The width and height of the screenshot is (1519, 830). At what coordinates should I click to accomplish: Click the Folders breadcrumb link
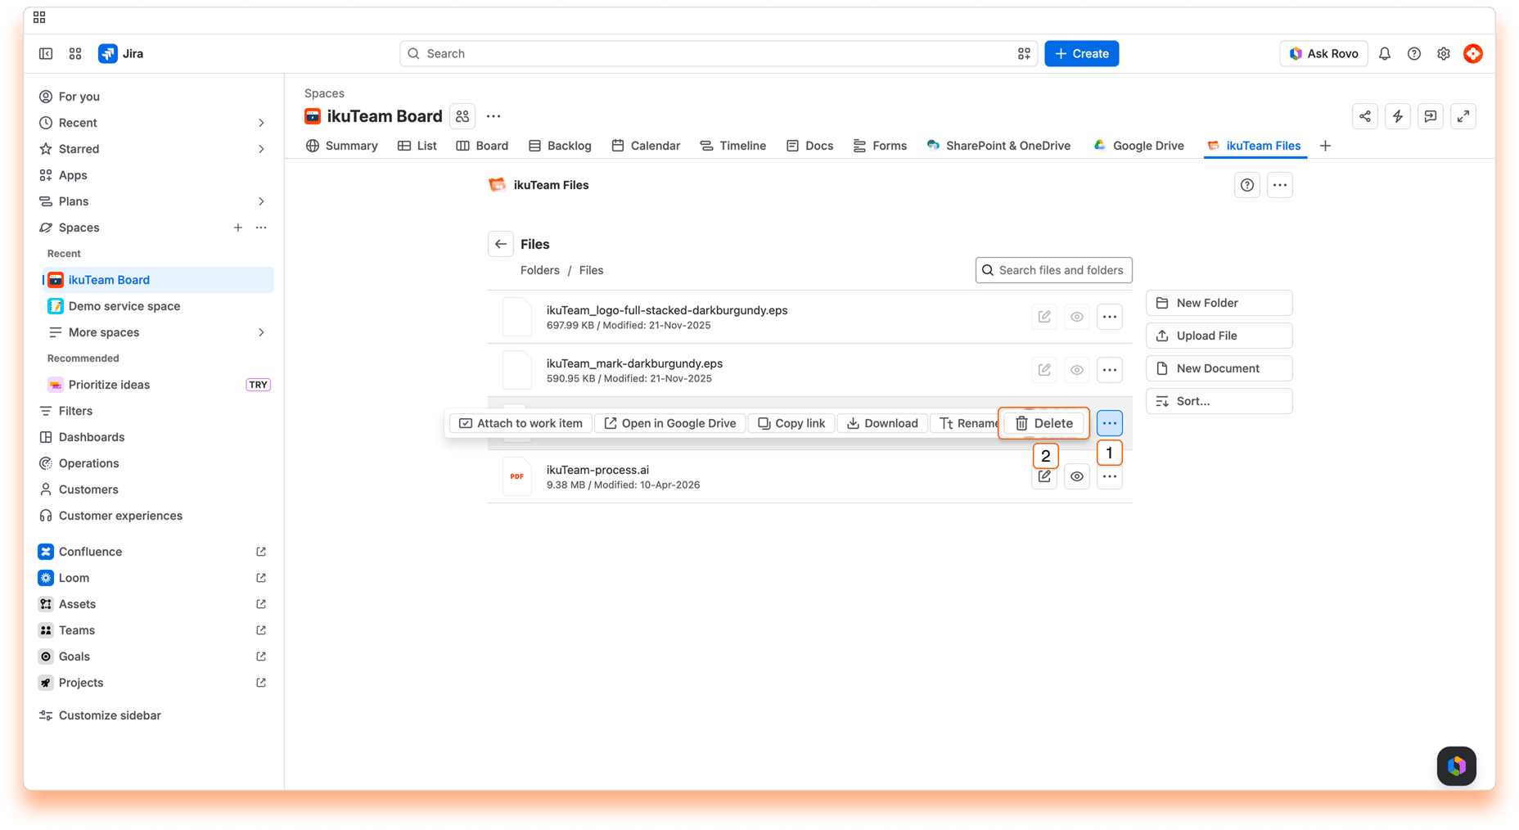coord(539,270)
